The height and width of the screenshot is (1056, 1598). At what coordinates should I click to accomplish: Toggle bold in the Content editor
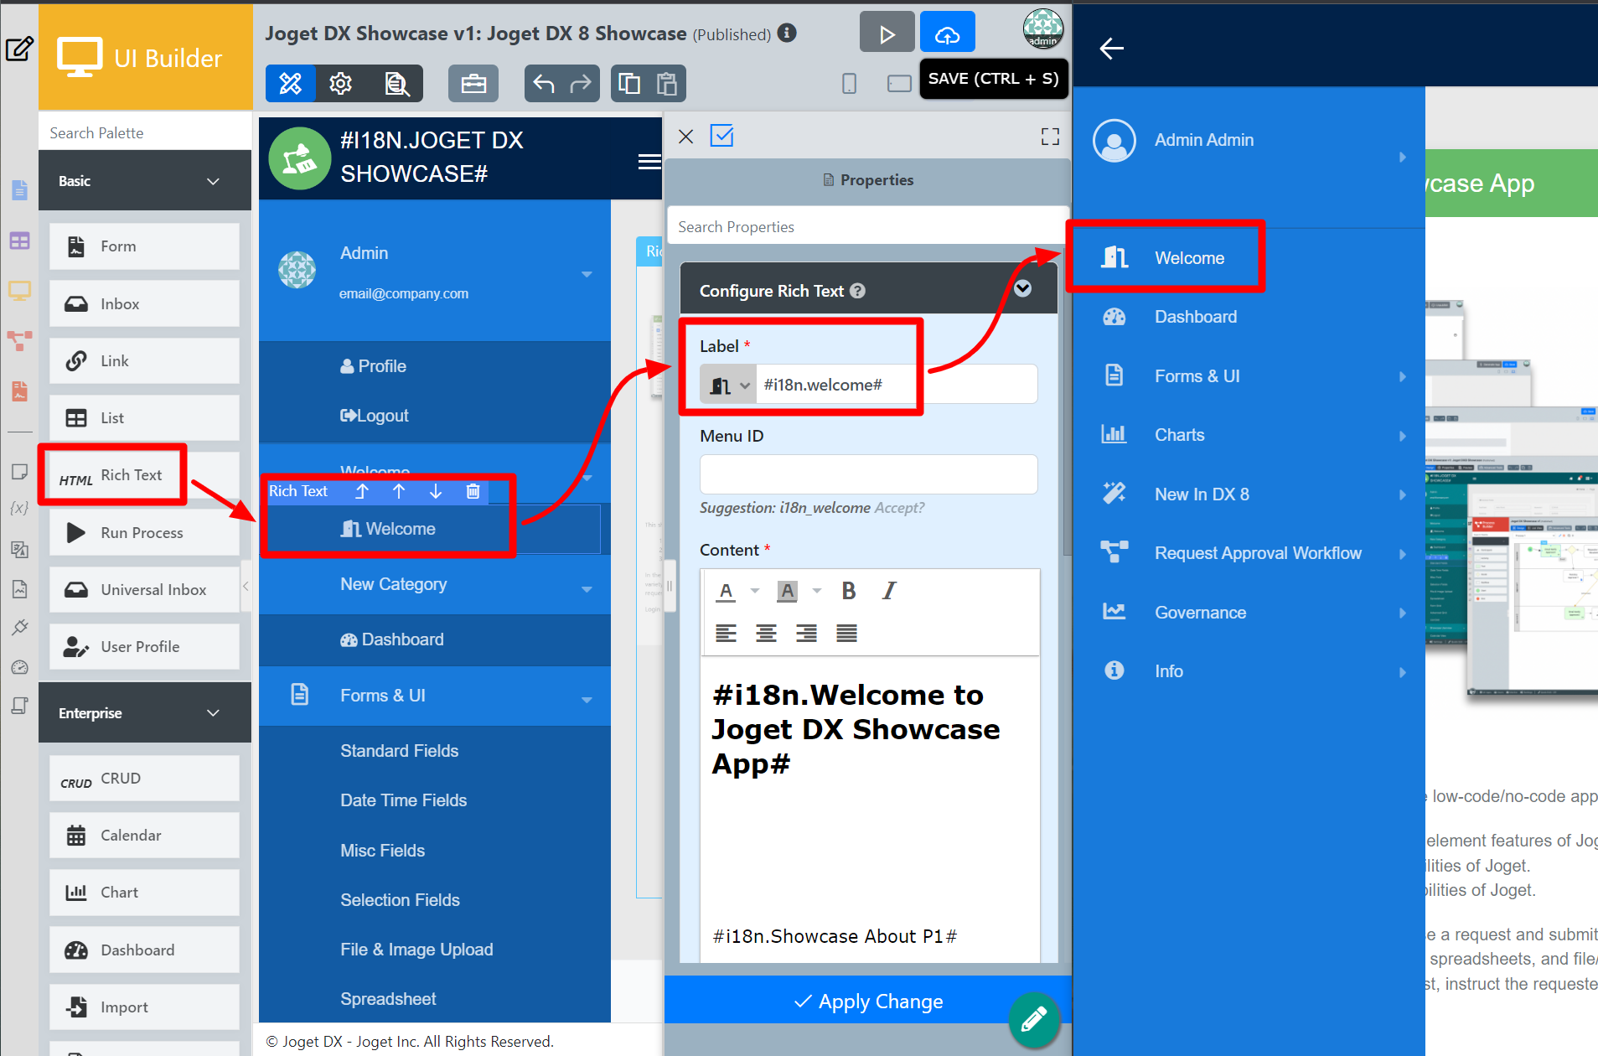pyautogui.click(x=849, y=591)
